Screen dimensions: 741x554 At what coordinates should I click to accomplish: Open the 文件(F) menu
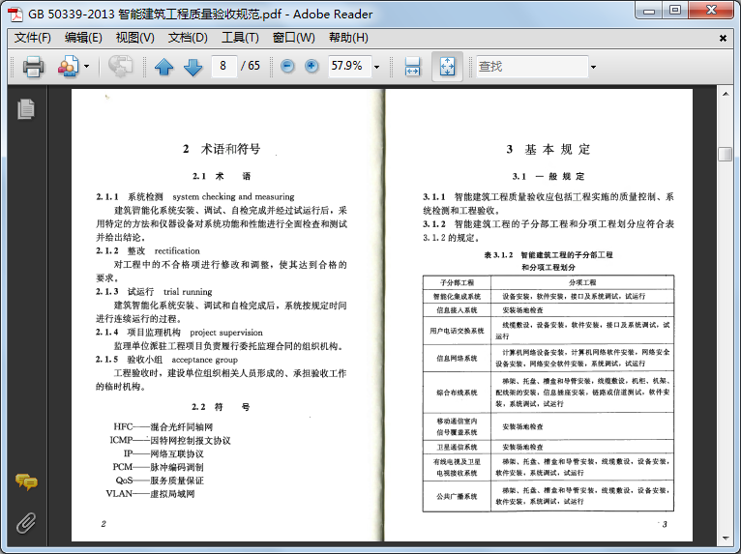32,38
